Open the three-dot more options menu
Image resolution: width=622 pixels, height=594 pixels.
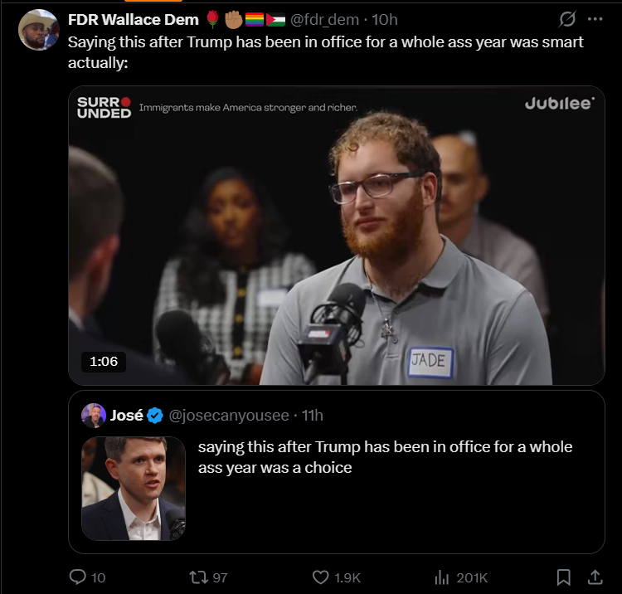[595, 18]
